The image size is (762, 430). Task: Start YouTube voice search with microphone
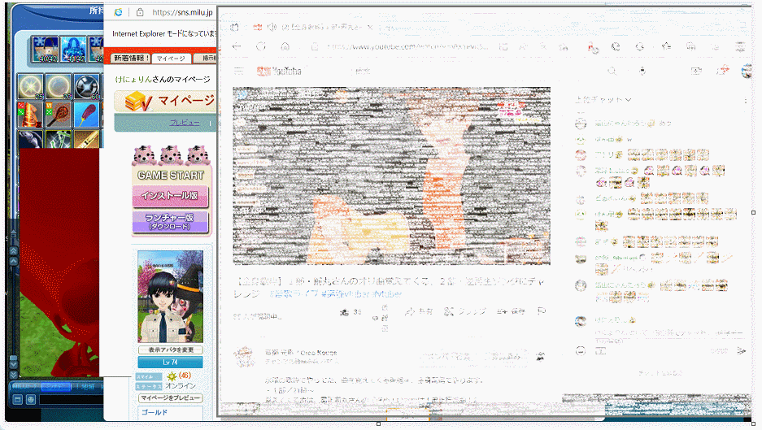tap(642, 71)
